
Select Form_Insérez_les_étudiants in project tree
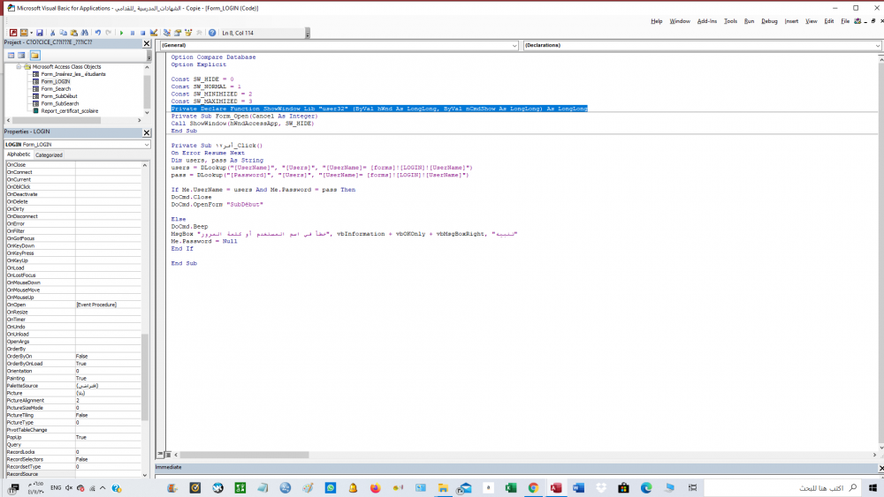tap(72, 74)
